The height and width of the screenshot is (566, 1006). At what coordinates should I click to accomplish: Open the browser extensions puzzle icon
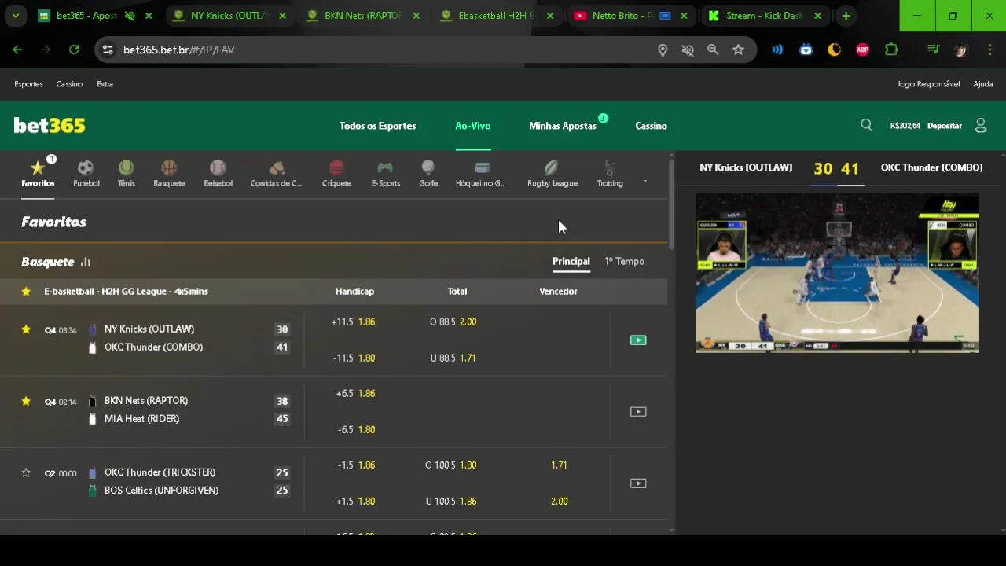click(891, 50)
